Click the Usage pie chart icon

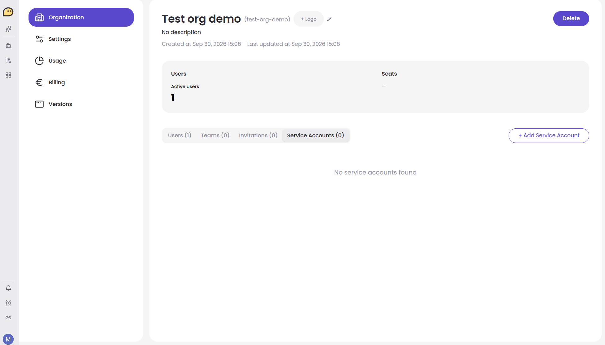pos(39,61)
